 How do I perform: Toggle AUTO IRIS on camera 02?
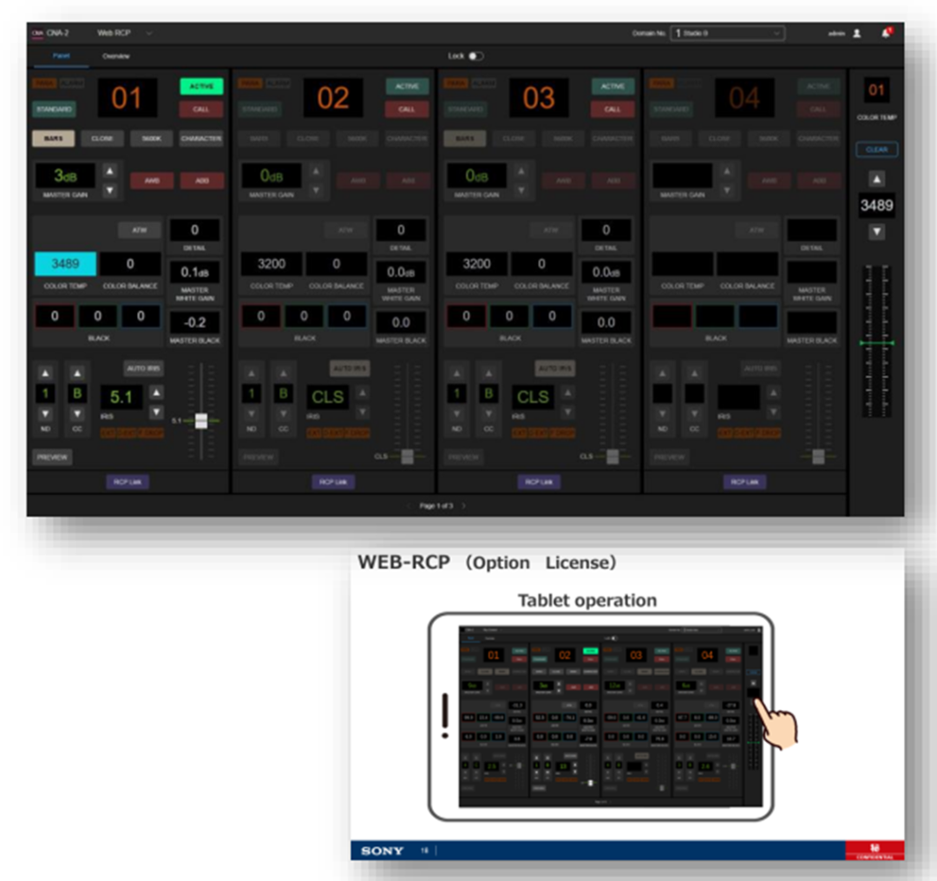(x=350, y=368)
